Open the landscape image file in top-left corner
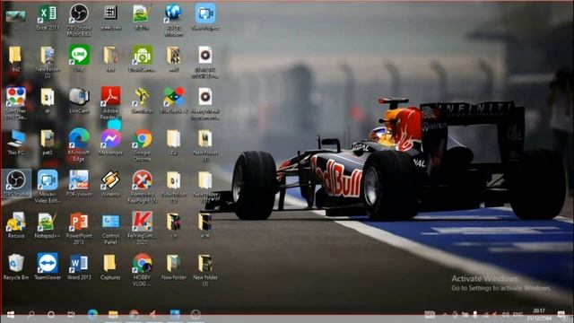574x323 pixels. coord(15,16)
